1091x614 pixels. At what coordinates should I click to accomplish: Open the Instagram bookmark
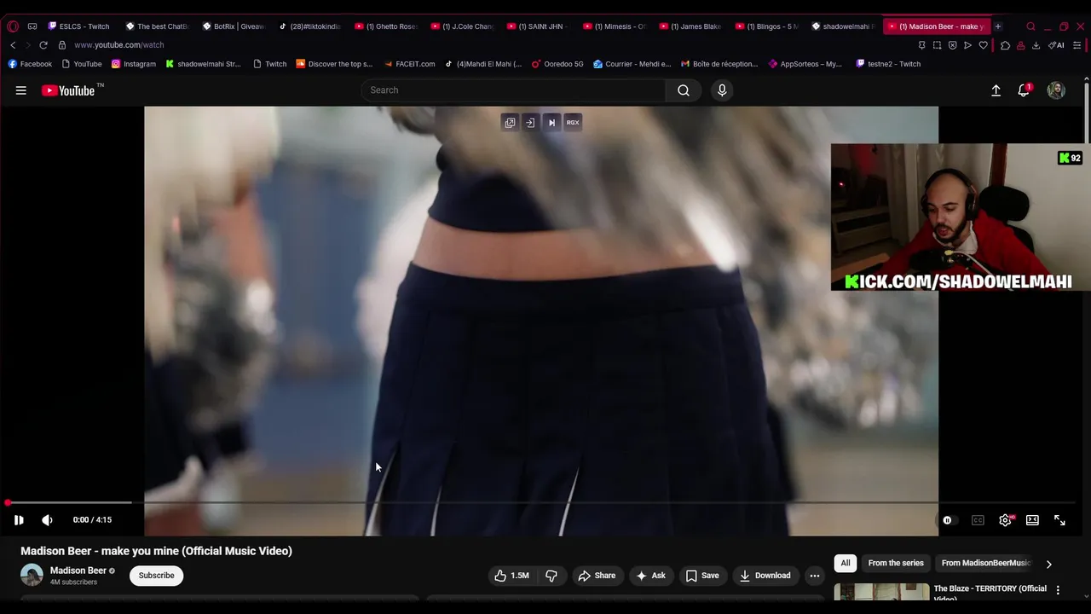[x=134, y=64]
